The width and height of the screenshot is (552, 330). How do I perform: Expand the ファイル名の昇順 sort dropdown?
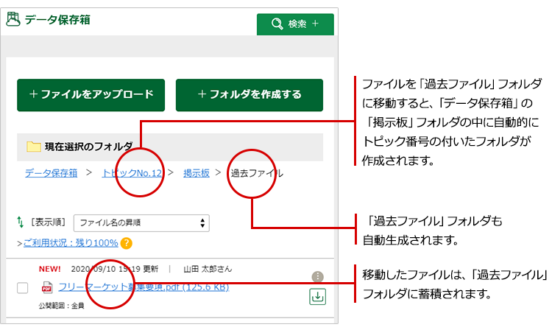[x=141, y=222]
